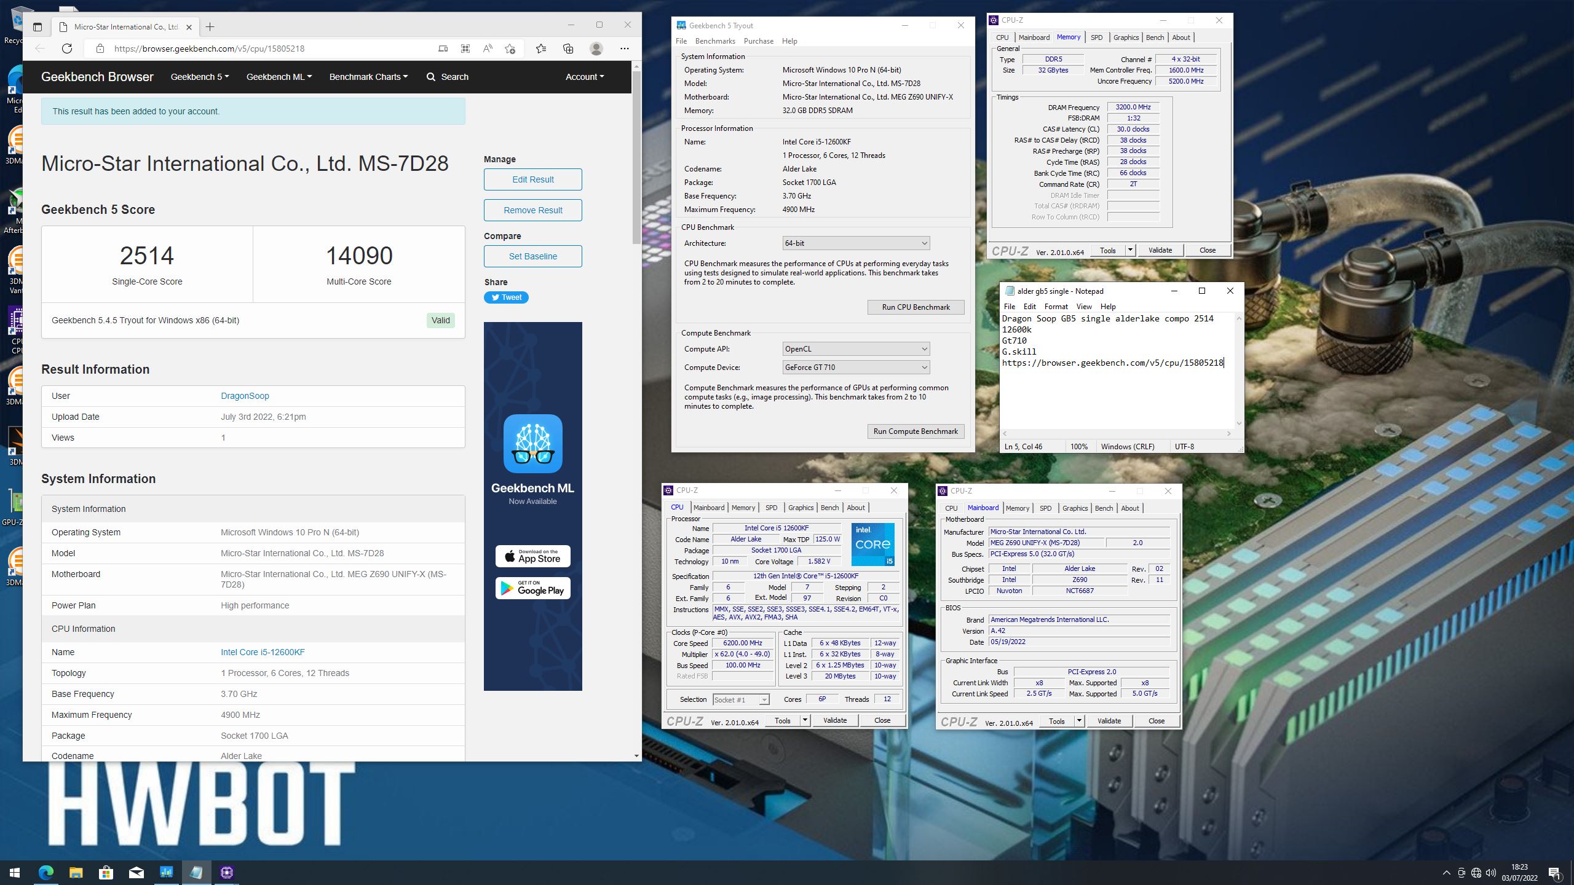1574x885 pixels.
Task: Open Microsoft Edge from the taskbar
Action: (x=46, y=872)
